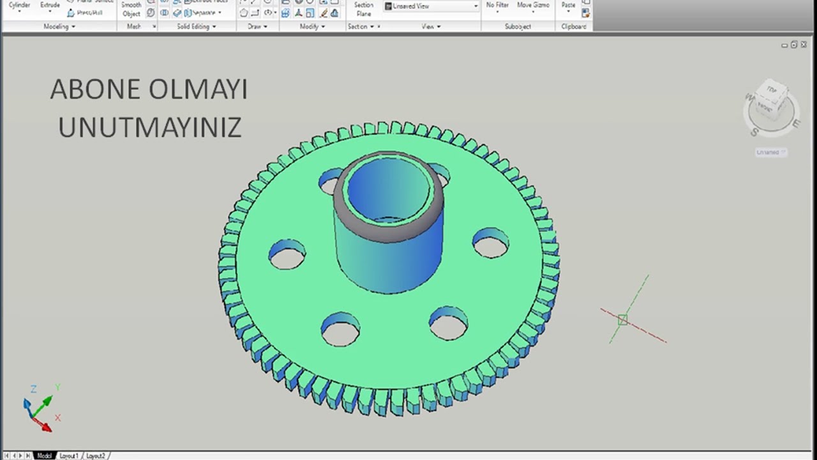The image size is (817, 460).
Task: Select the Extrude tool
Action: [x=50, y=5]
